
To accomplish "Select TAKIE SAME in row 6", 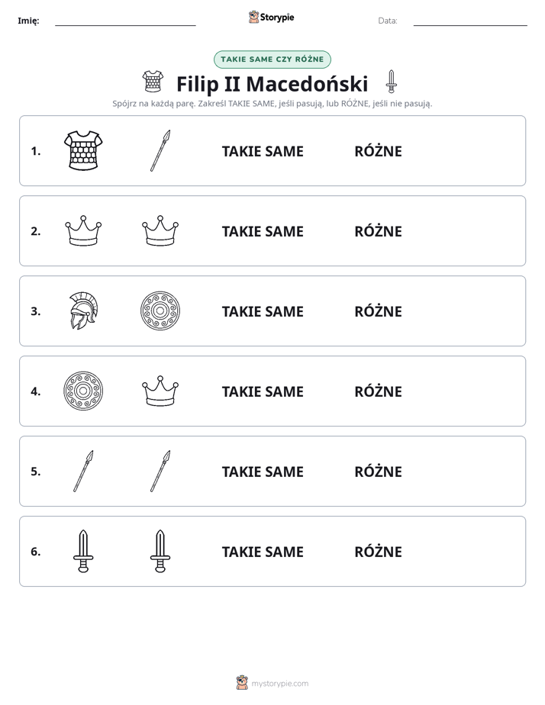I will (x=263, y=552).
